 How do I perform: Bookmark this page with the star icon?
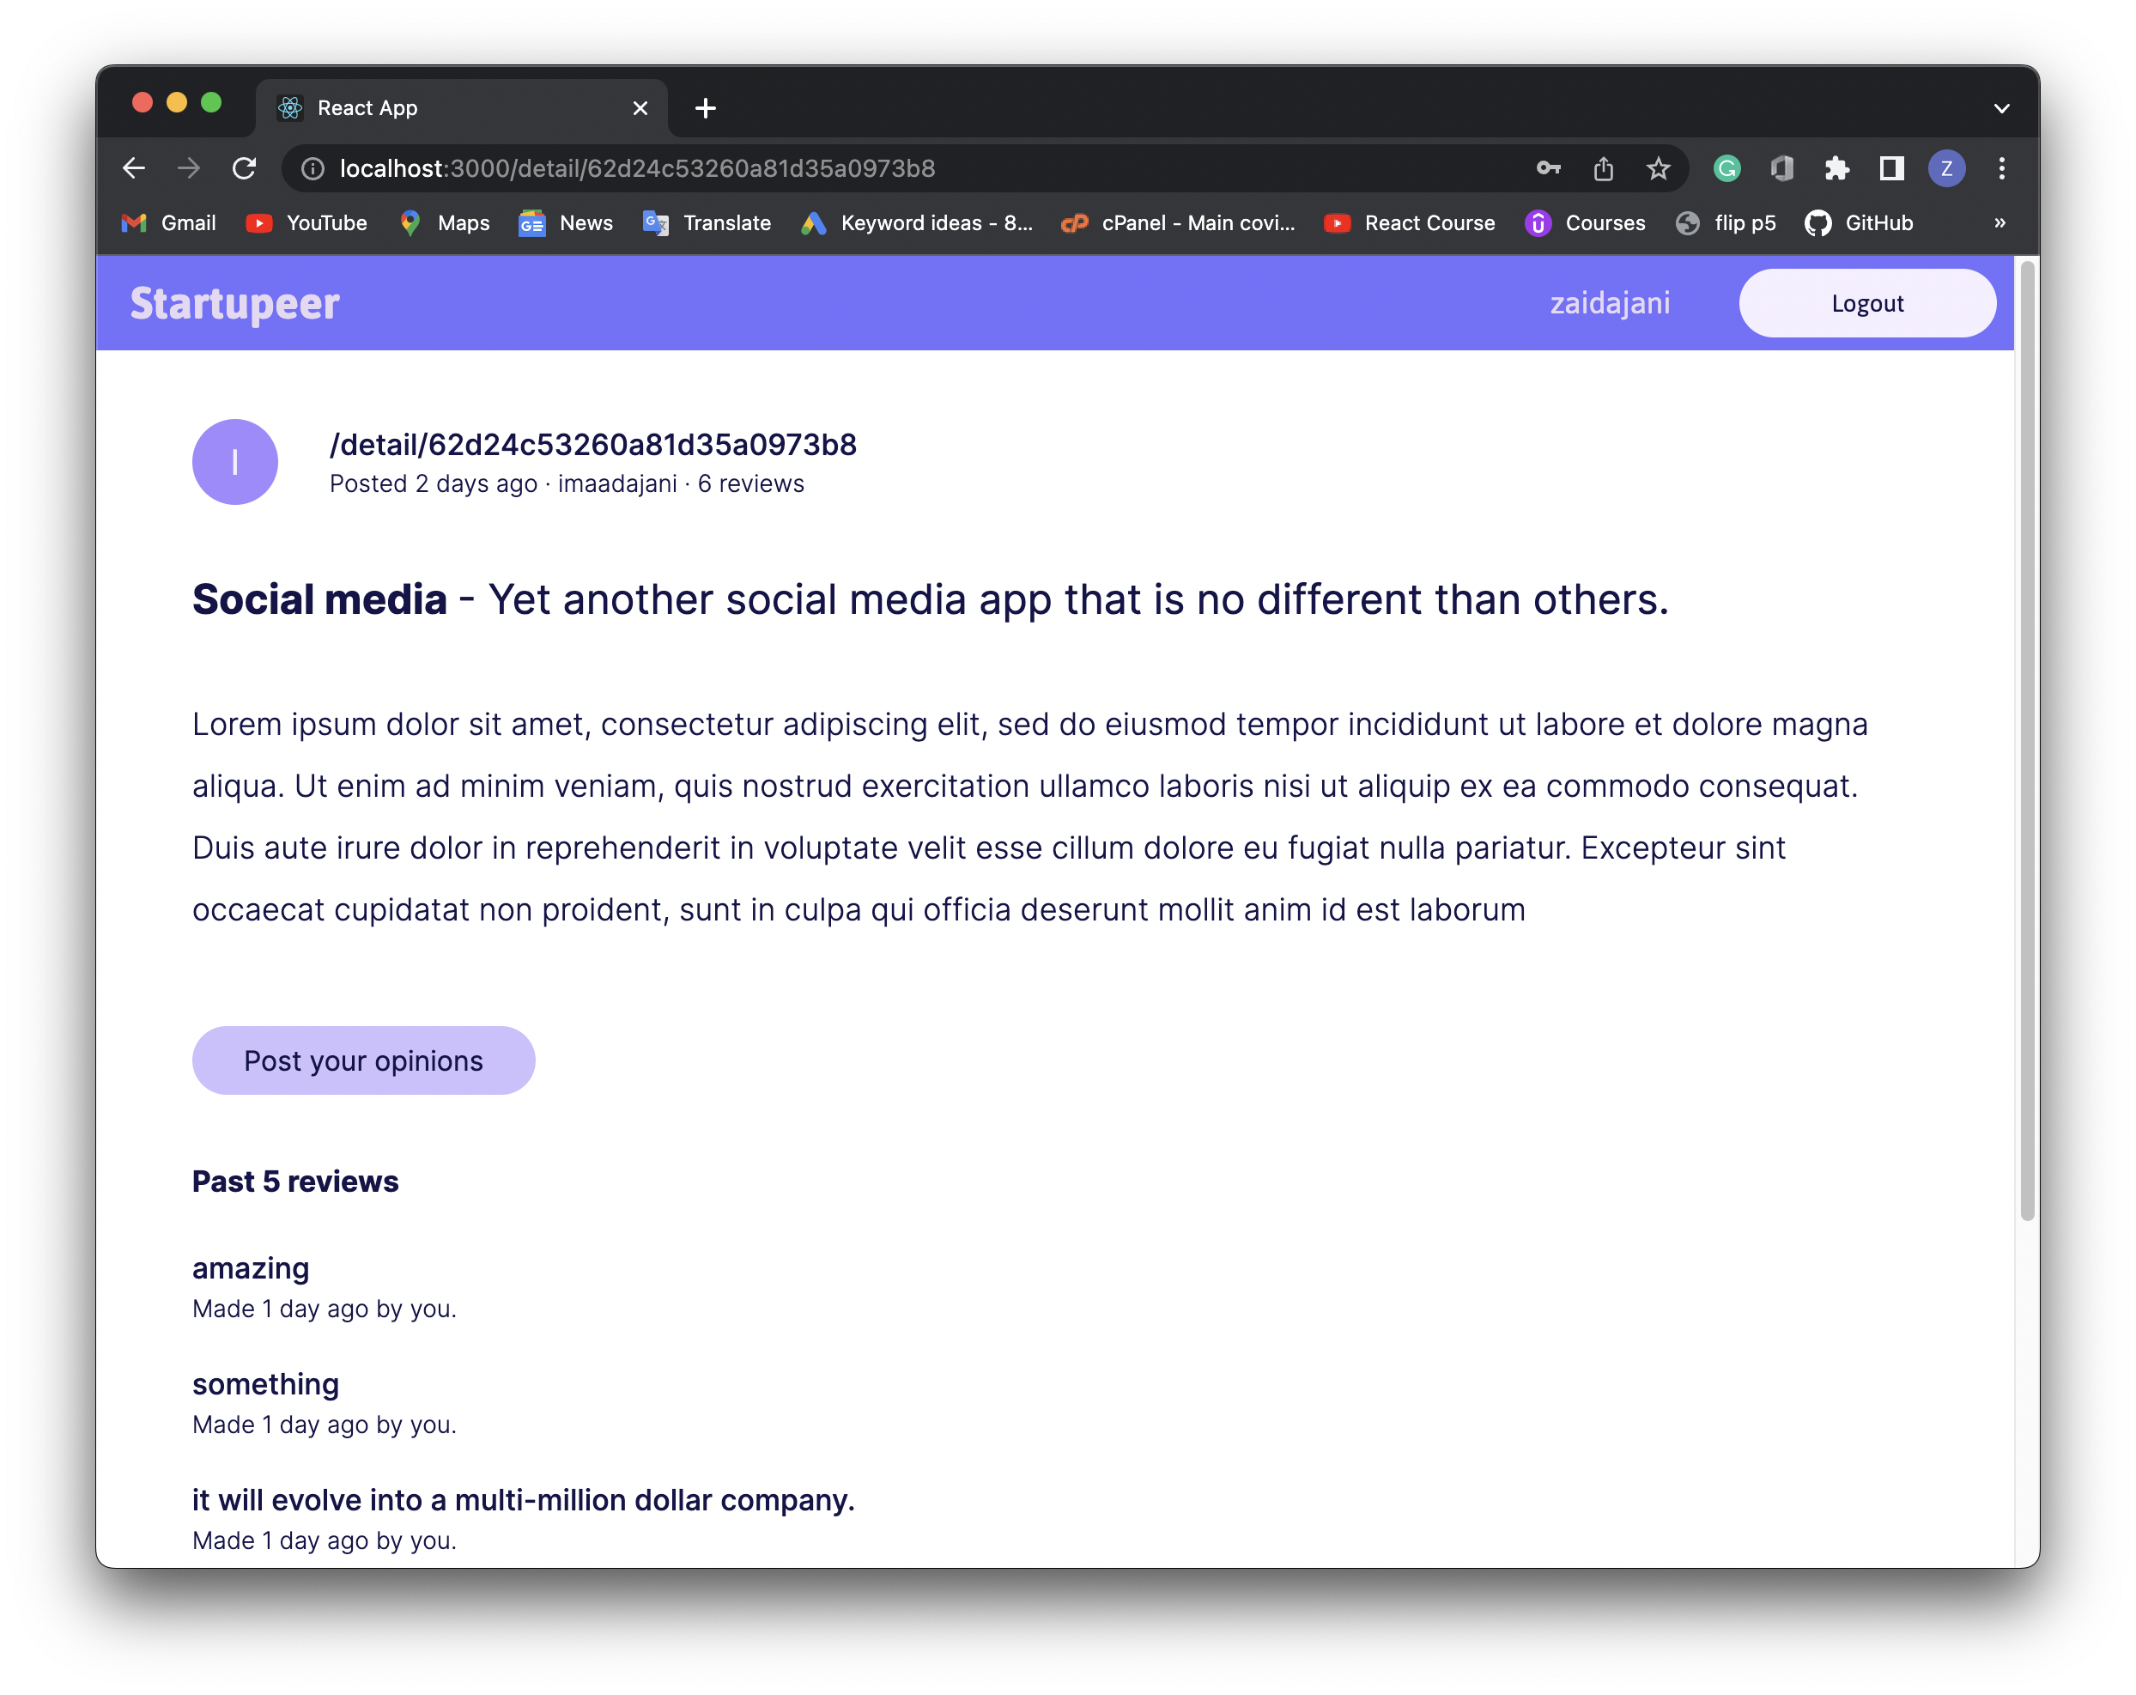(x=1658, y=168)
